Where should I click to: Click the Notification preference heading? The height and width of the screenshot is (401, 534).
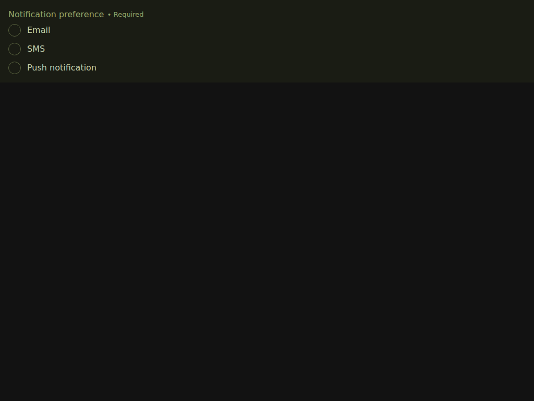(x=56, y=14)
